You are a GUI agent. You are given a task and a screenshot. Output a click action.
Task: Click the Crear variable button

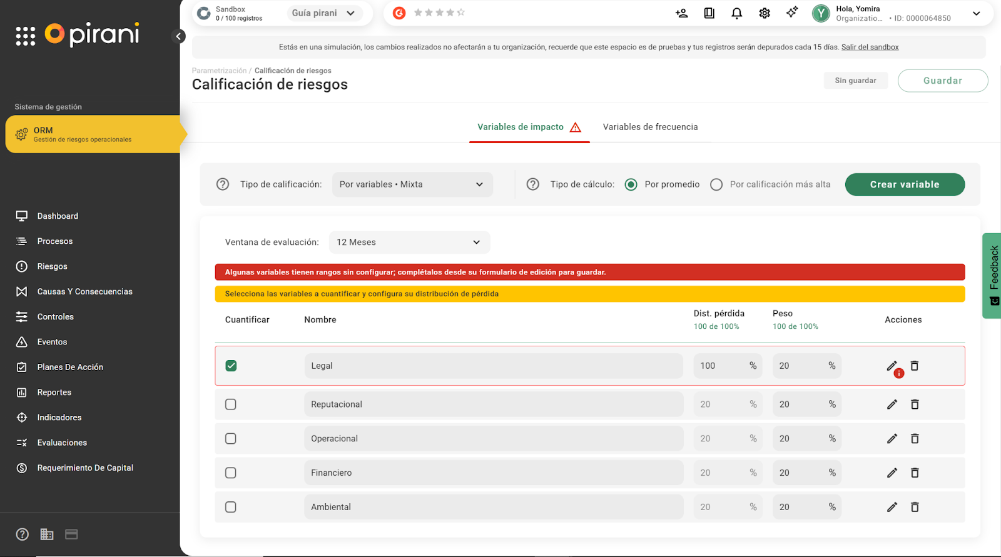coord(904,184)
